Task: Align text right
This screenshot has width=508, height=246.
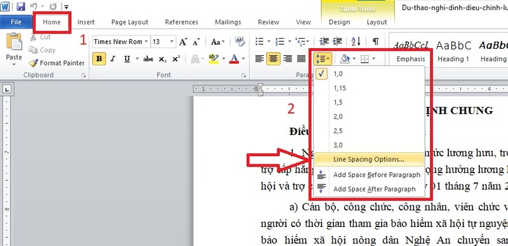Action: point(288,59)
